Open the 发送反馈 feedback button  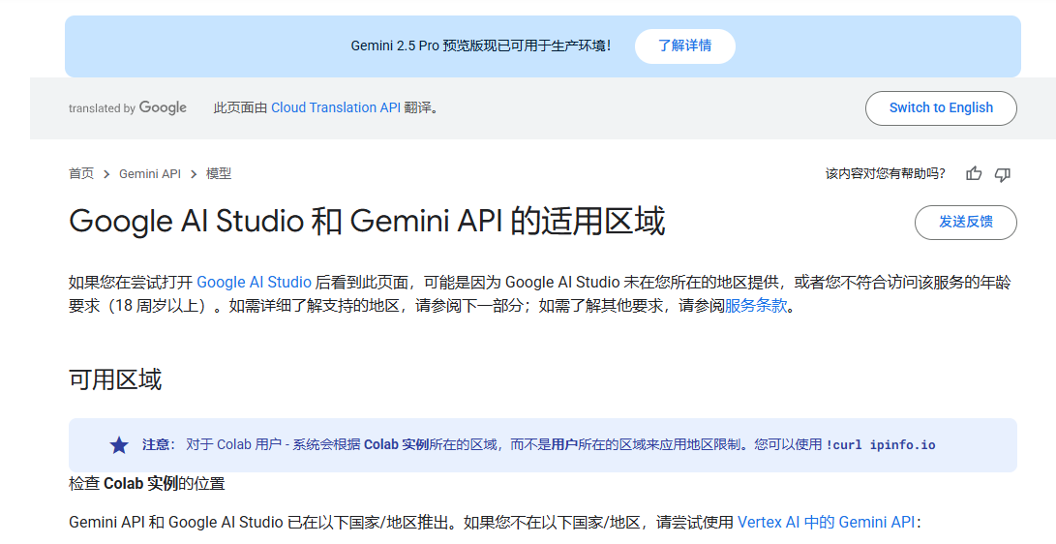(x=966, y=223)
